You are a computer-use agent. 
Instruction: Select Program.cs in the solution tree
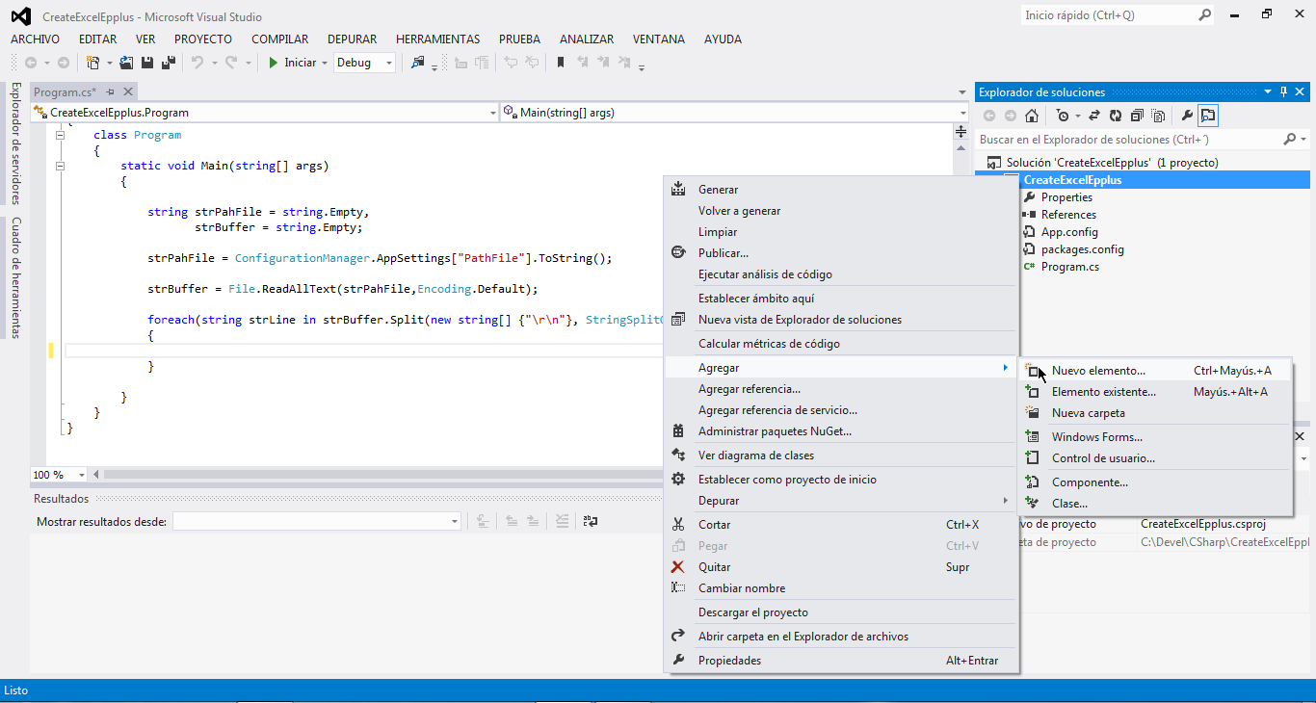1069,267
